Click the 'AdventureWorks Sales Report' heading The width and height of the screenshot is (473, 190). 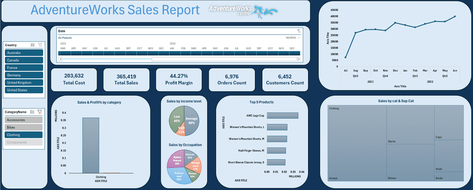click(x=115, y=10)
